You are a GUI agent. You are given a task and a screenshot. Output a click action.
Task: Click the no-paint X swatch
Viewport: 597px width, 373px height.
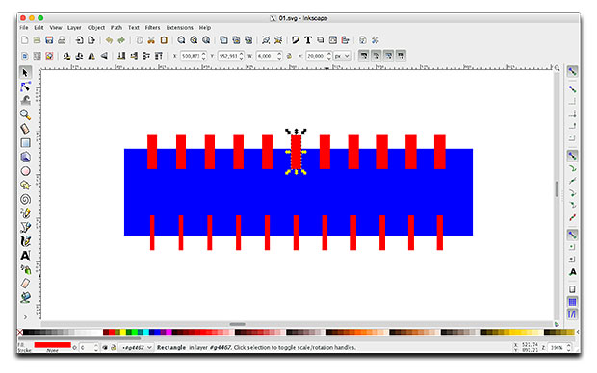20,332
